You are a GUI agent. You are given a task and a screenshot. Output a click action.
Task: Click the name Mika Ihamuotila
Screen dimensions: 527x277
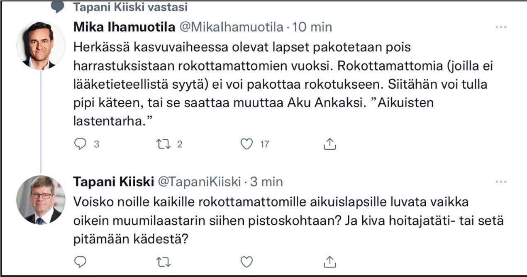coord(124,27)
